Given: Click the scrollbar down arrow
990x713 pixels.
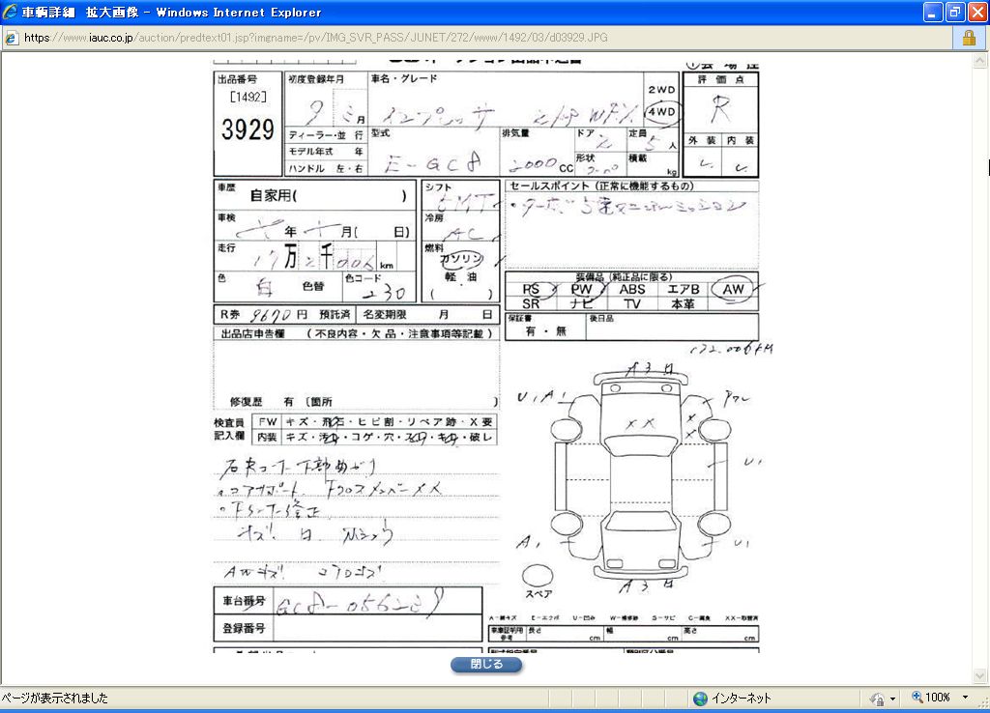Looking at the screenshot, I should (x=981, y=676).
